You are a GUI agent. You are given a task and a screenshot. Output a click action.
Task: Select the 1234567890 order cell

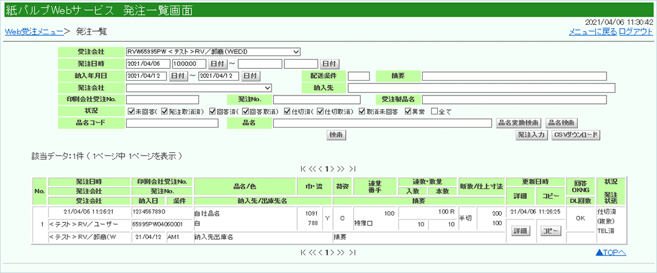(x=162, y=211)
